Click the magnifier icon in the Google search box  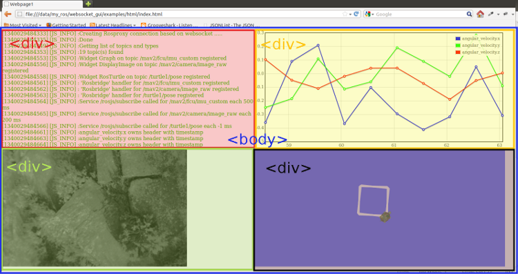[x=469, y=14]
